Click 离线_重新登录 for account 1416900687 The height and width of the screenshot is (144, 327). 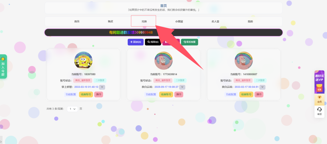click(x=243, y=80)
